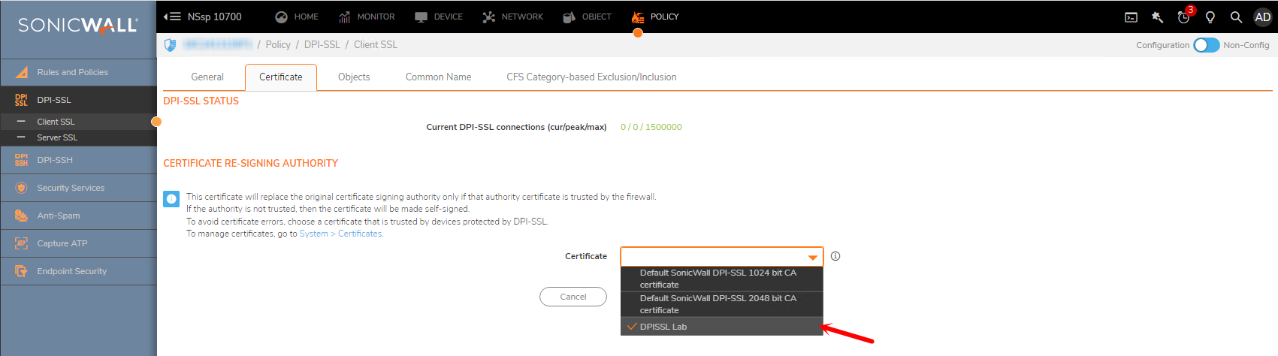Viewport: 1278px width, 356px height.
Task: Open the search magnifier icon
Action: tap(1236, 17)
